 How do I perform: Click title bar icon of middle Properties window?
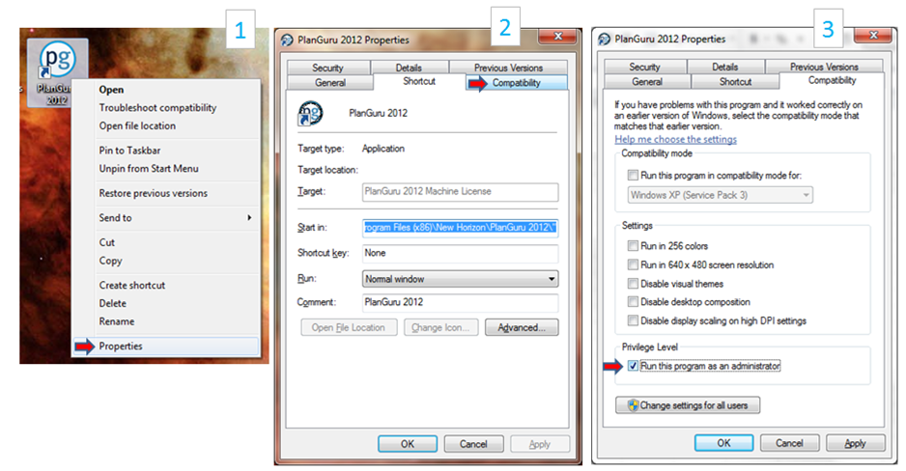pyautogui.click(x=287, y=40)
